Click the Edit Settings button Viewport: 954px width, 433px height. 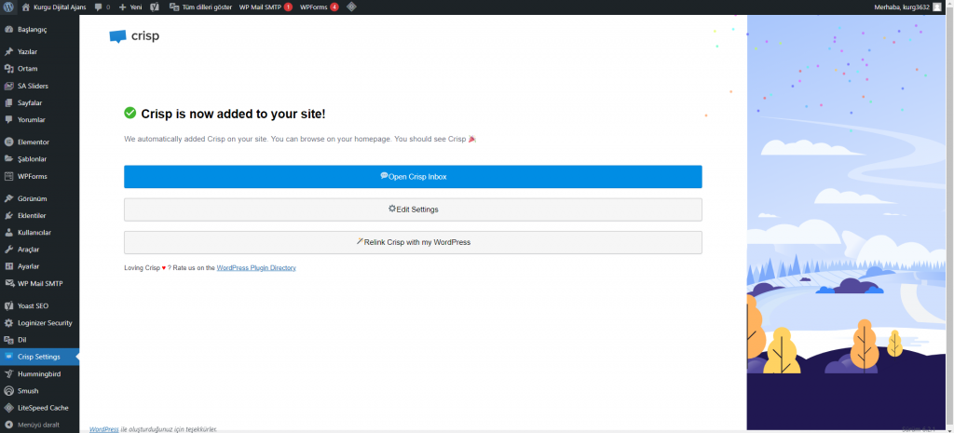[413, 210]
